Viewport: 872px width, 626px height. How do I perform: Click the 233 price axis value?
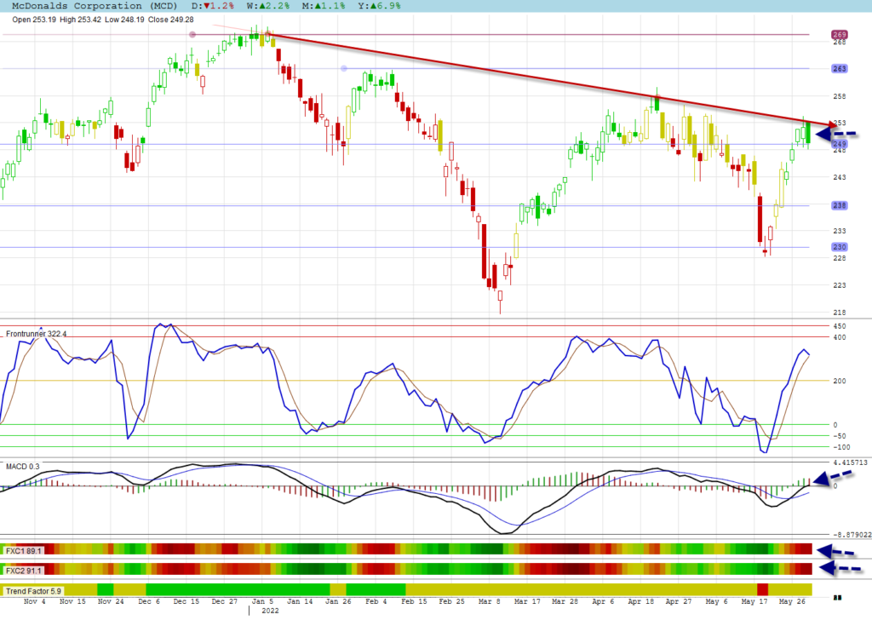point(839,230)
